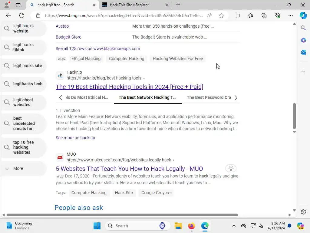Screen dimensions: 310x233
Task: Refresh the Bing search page
Action: point(22,15)
